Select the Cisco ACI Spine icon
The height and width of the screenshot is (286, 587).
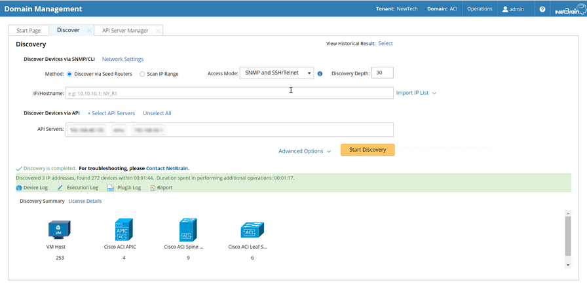tap(189, 230)
